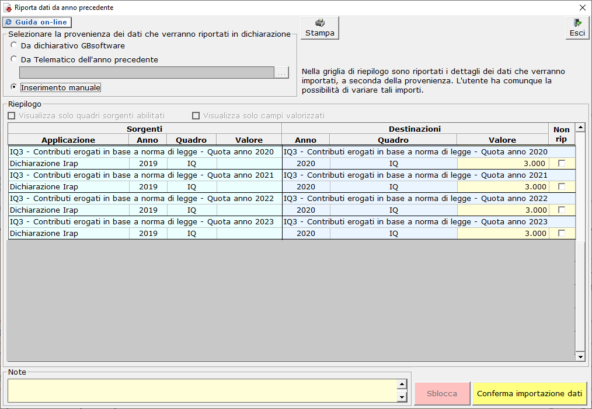This screenshot has height=409, width=592.
Task: Tick 'Non rip' checkbox for Quota anno 2023
Action: (562, 234)
